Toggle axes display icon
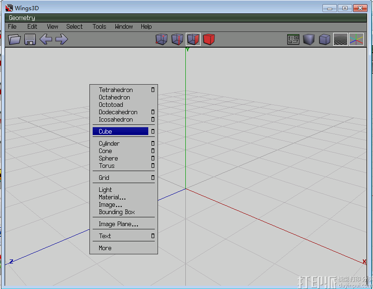Image resolution: width=373 pixels, height=289 pixels. click(x=356, y=39)
